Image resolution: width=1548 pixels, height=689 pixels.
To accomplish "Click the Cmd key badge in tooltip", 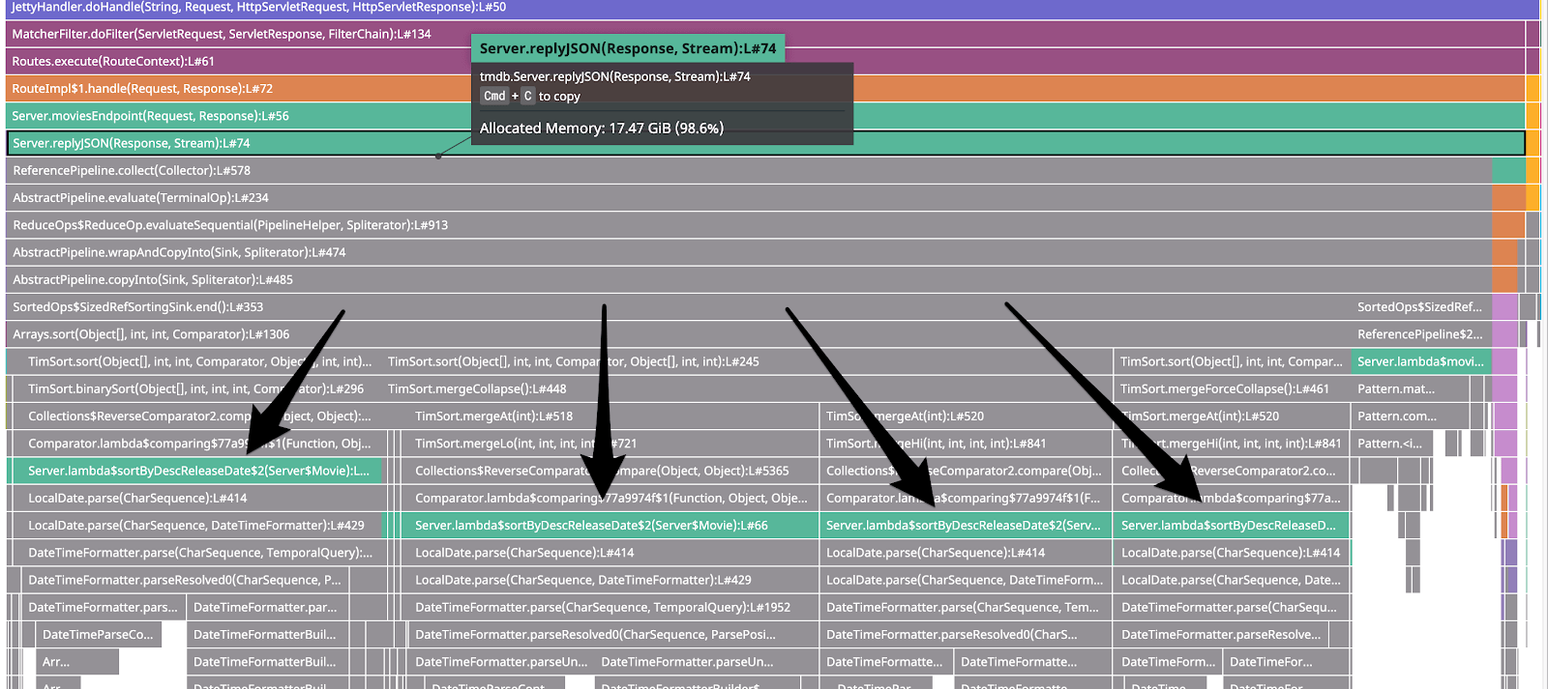I will pyautogui.click(x=494, y=96).
